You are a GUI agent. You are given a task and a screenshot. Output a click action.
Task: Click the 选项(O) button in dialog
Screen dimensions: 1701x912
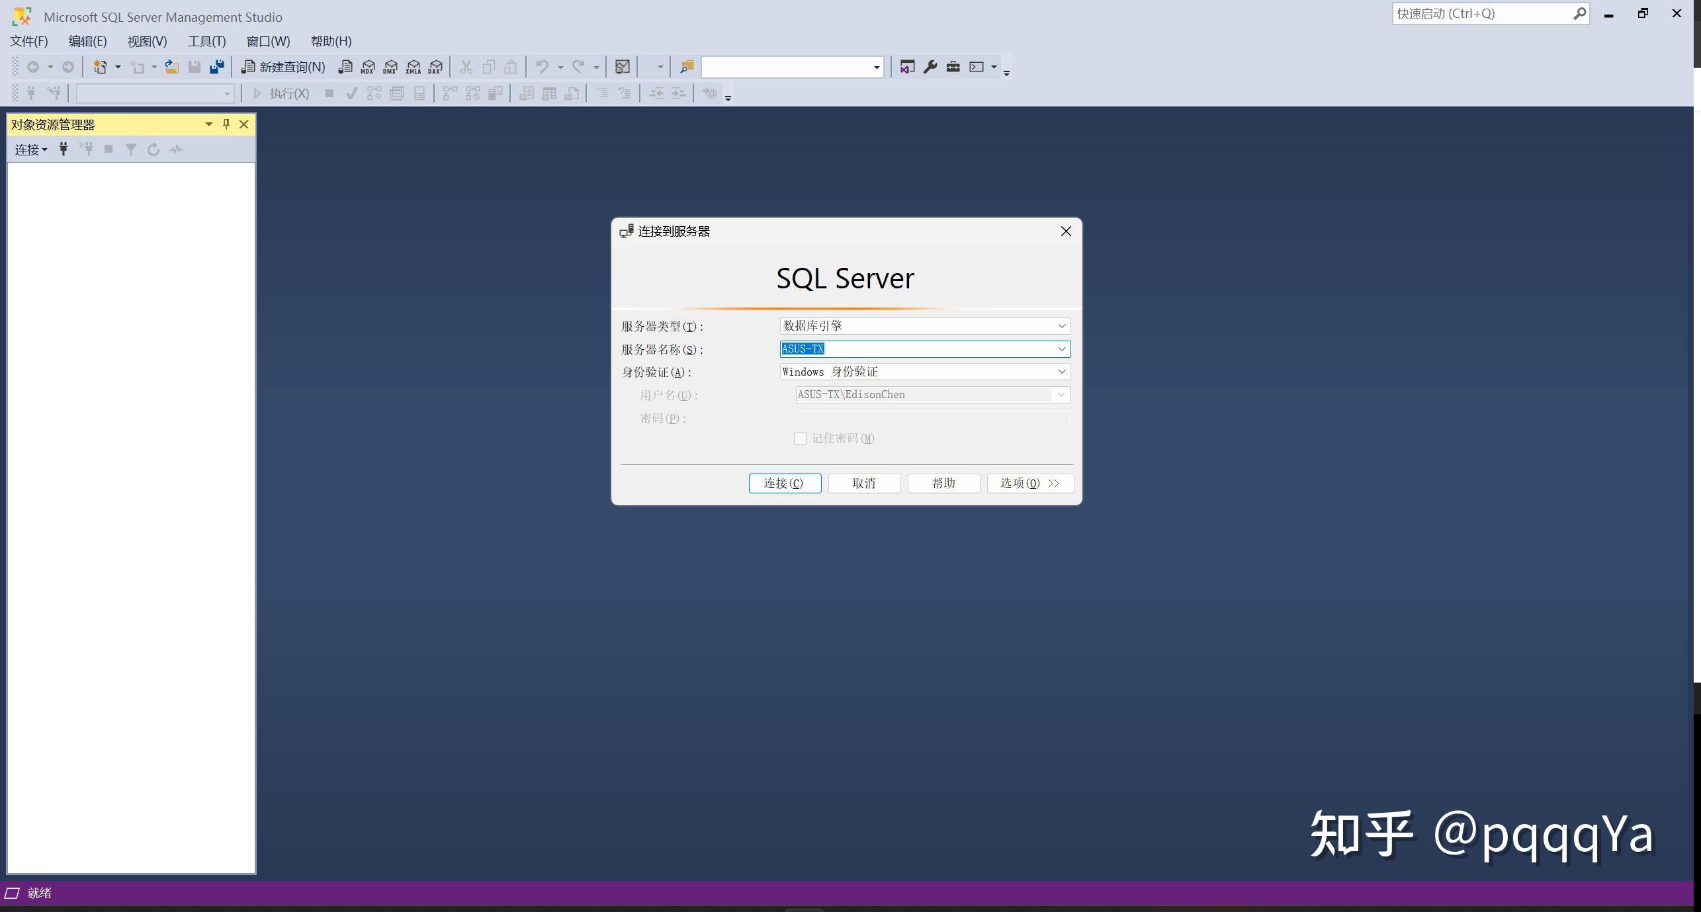click(x=1030, y=483)
